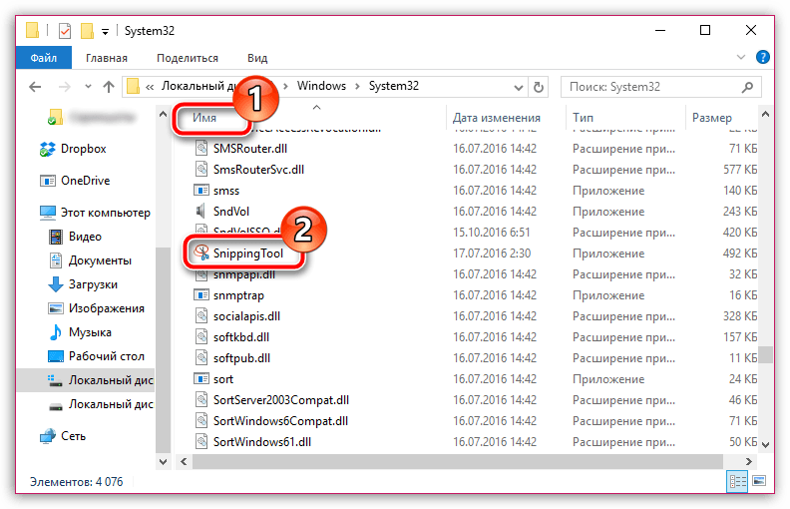Open the Файл ribbon tab
Viewport: 790px width, 509px height.
43,58
